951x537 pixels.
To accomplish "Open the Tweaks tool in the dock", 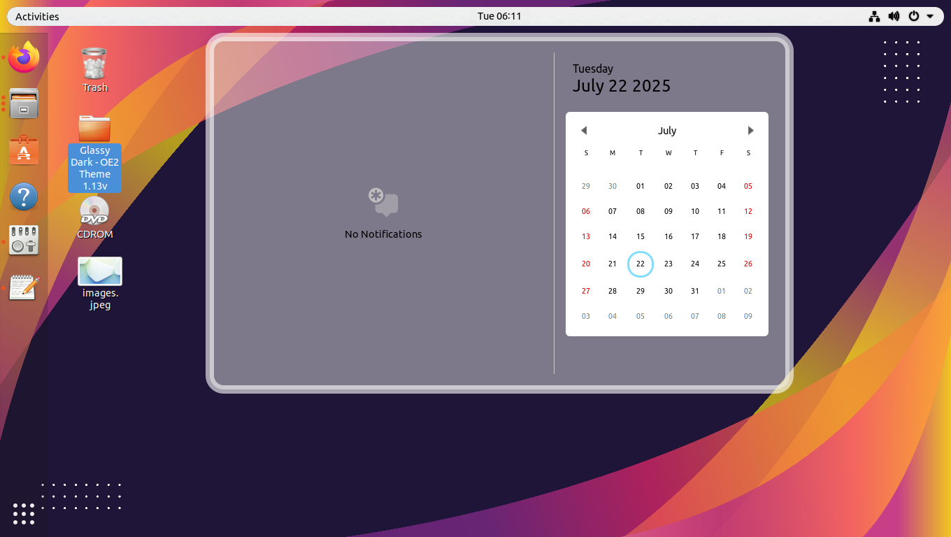I will click(24, 240).
